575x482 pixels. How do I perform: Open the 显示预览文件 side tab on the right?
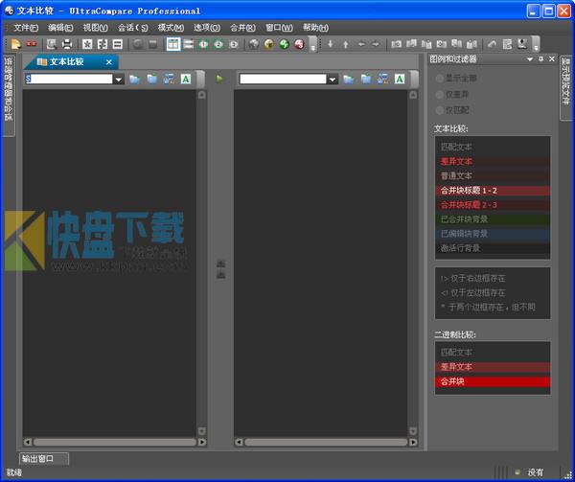click(566, 87)
